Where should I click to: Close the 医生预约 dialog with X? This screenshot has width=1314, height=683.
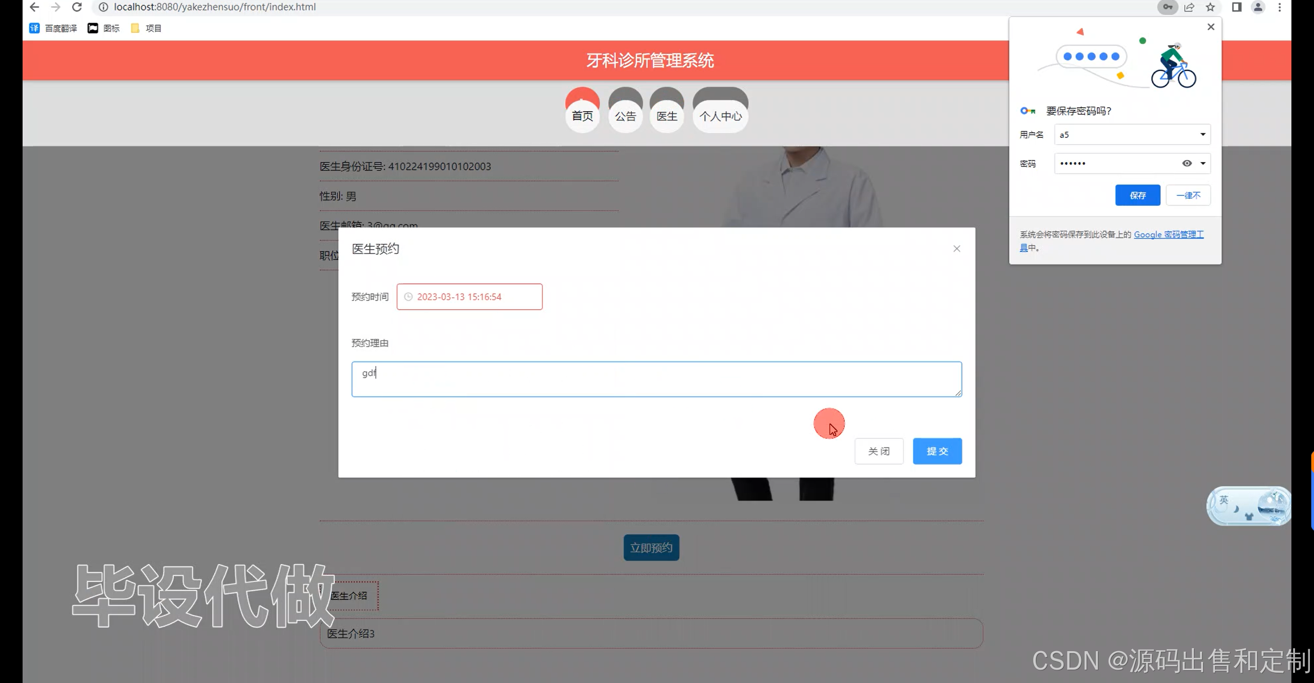[957, 249]
